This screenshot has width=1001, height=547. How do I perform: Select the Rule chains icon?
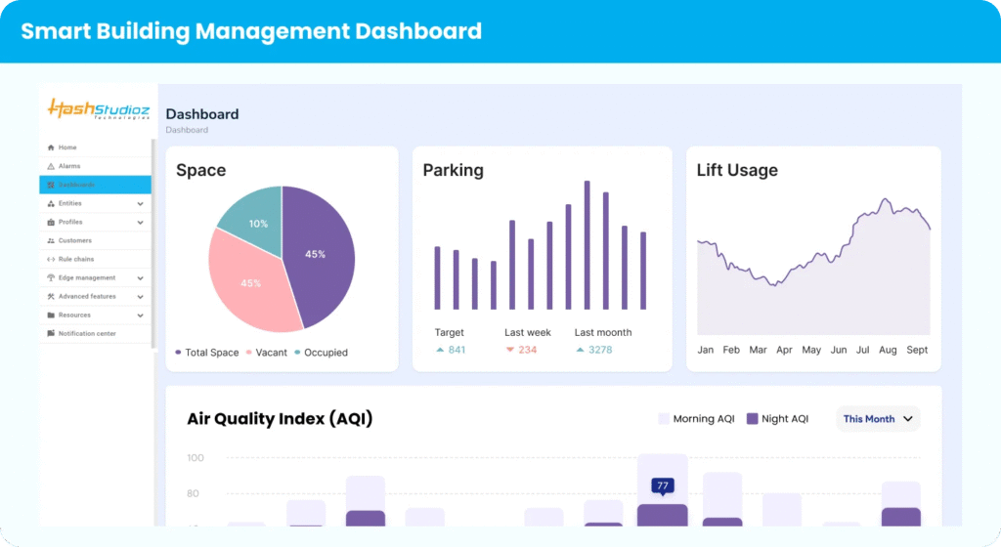(x=51, y=259)
